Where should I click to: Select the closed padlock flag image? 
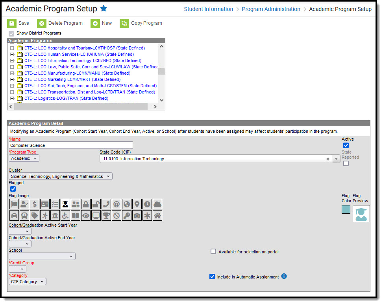point(86,204)
